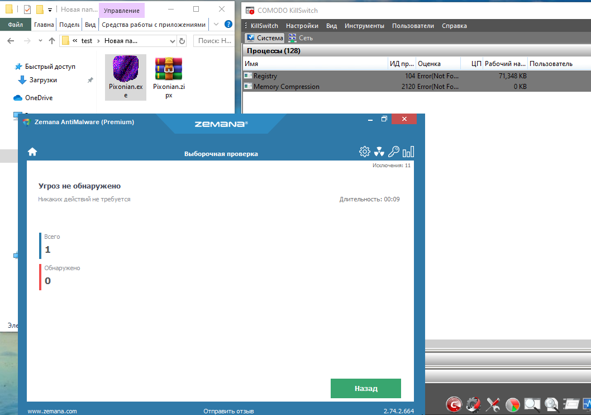
Task: Switch to the Система tab in KillSwitch
Action: point(265,37)
